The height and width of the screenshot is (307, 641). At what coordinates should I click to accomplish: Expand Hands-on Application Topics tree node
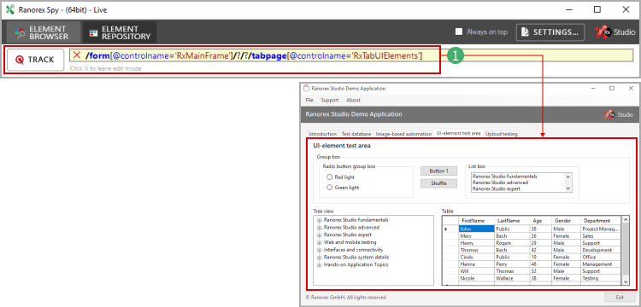(x=320, y=265)
